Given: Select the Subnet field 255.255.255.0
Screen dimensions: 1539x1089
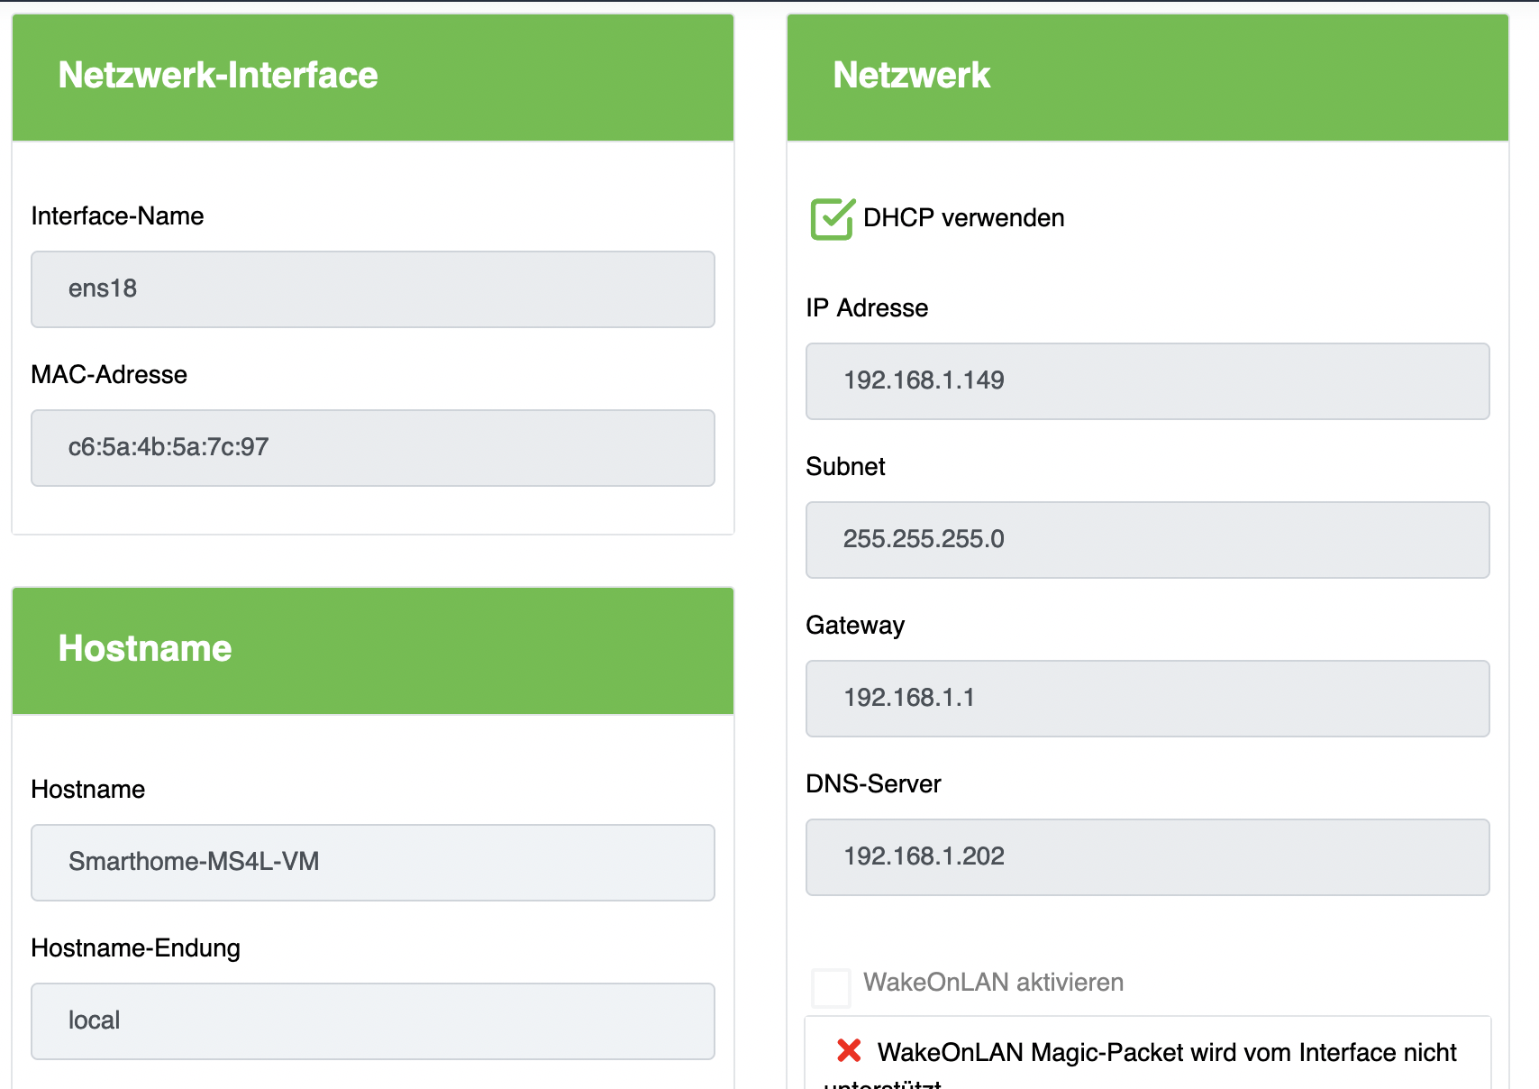Looking at the screenshot, I should tap(1147, 540).
